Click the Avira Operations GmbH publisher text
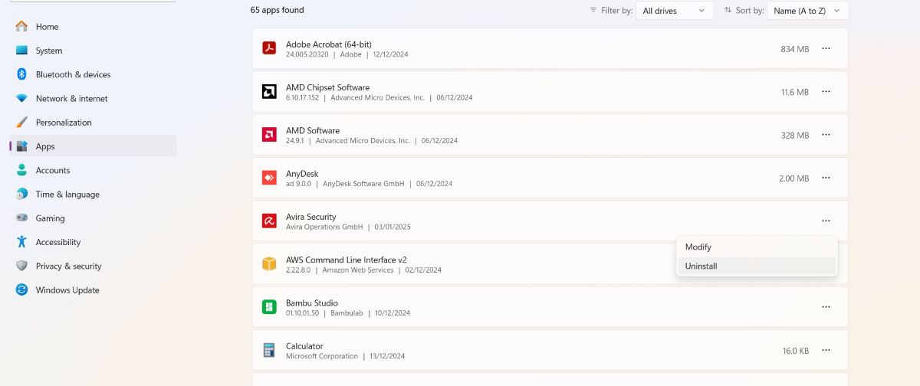920x386 pixels. 324,227
